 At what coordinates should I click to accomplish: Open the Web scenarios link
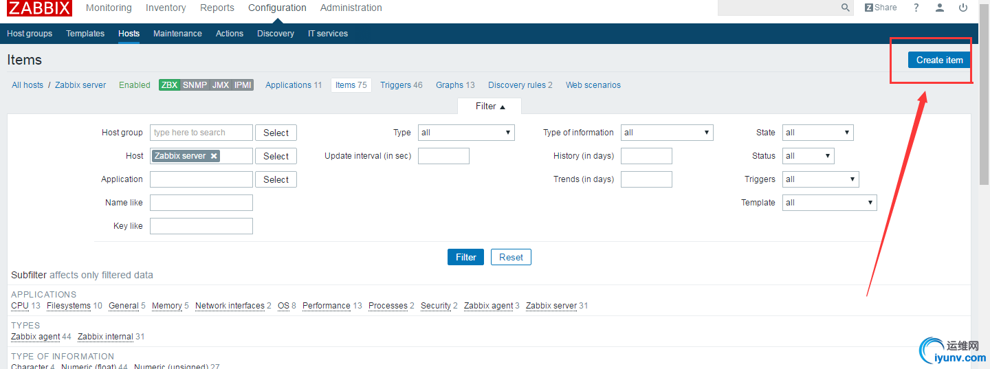(593, 85)
